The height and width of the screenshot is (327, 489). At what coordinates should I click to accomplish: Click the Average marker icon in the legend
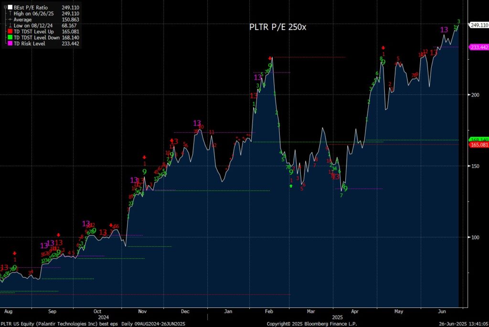(11, 19)
